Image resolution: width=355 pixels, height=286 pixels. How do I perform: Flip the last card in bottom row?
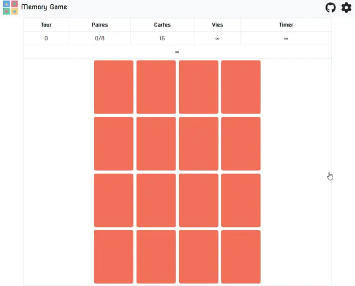(x=241, y=257)
